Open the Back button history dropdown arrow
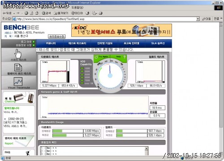 [14, 13]
